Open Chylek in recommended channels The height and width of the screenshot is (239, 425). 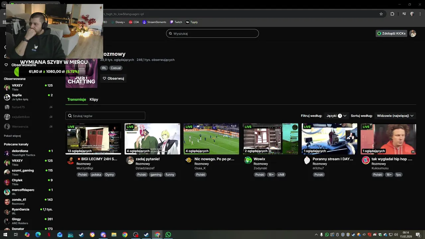point(28,182)
